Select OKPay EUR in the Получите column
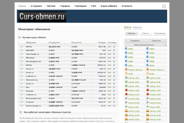The width and height of the screenshot is (184, 123). [155, 115]
